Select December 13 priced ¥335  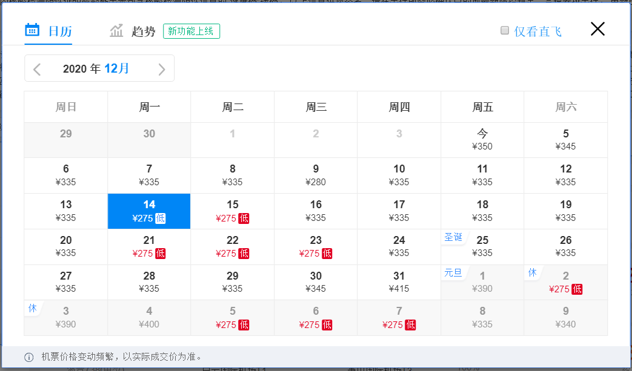[65, 211]
